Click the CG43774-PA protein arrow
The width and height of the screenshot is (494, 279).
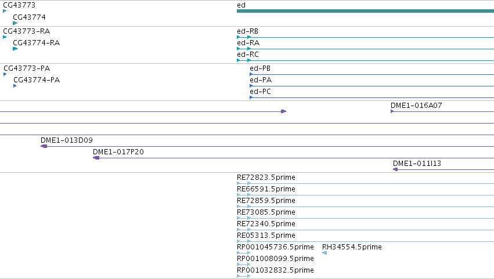pos(15,86)
